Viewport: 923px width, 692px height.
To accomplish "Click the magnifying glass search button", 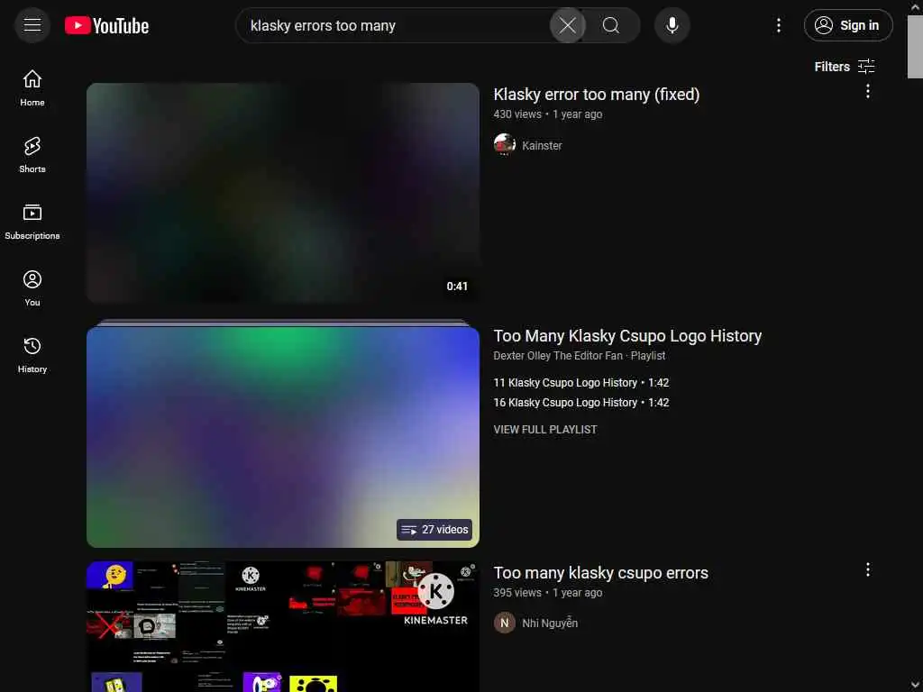I will tap(611, 25).
